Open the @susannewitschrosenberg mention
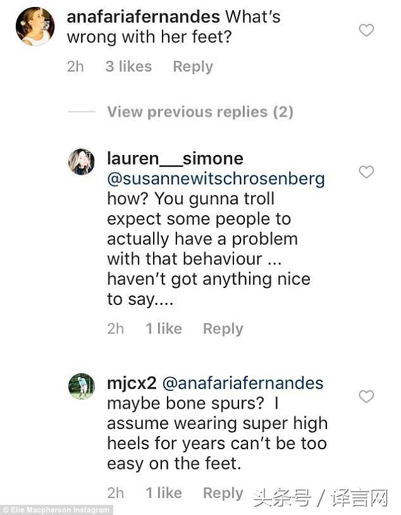Image resolution: width=401 pixels, height=515 pixels. pyautogui.click(x=216, y=178)
